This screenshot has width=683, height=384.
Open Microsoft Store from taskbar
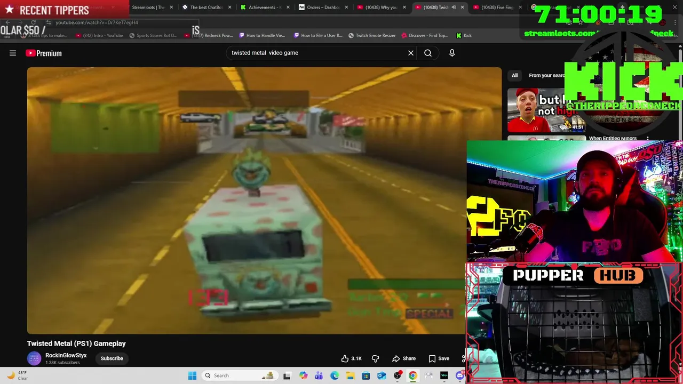point(366,375)
